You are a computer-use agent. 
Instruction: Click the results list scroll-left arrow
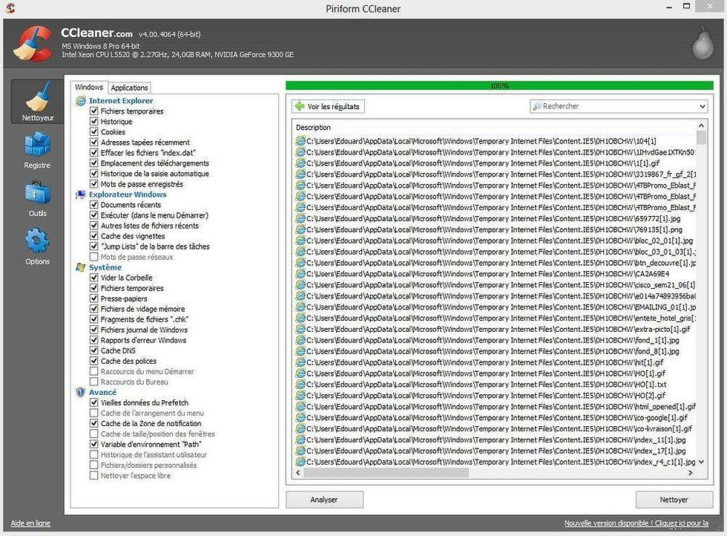298,472
